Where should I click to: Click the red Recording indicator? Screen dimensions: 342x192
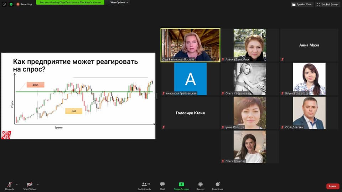point(24,4)
